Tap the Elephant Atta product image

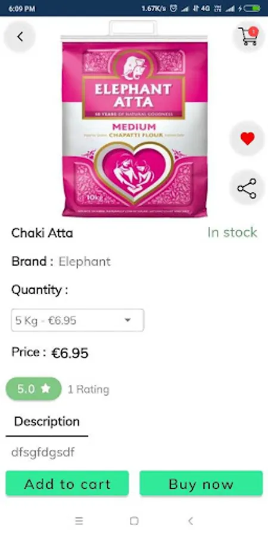(135, 119)
